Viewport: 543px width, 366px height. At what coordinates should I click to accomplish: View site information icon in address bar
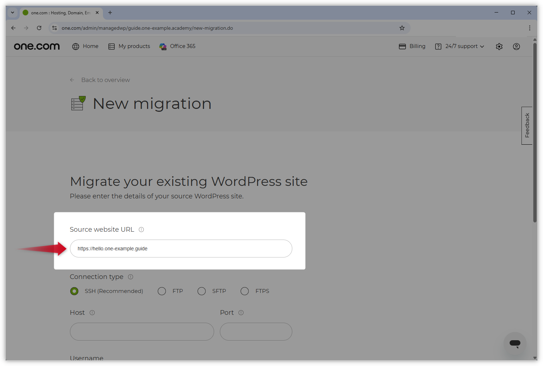[x=55, y=28]
